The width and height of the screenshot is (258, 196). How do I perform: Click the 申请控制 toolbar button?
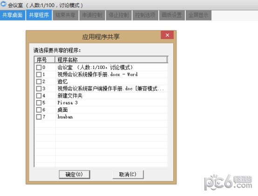(x=92, y=15)
